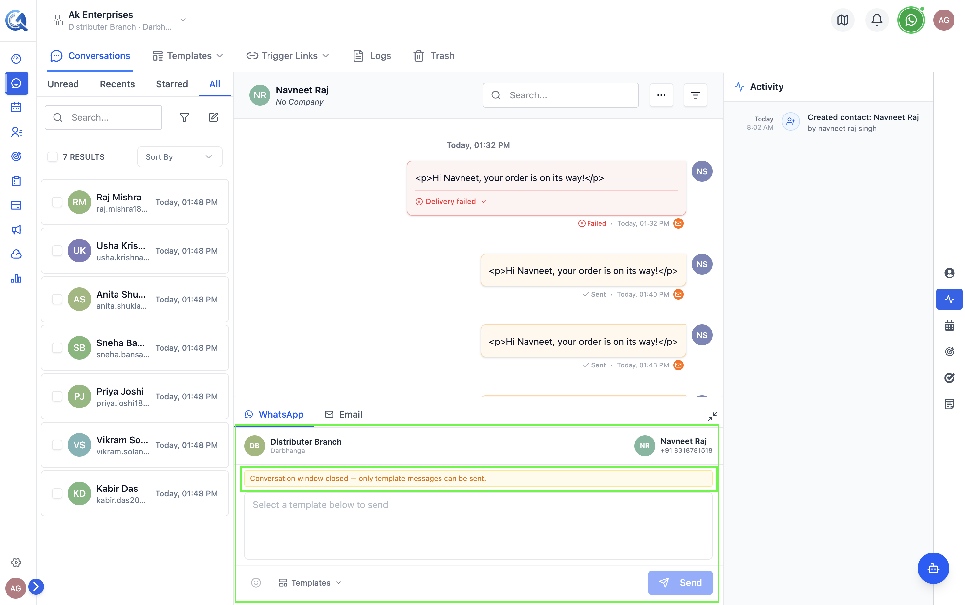Switch composer to Email channel
Screen dimensions: 965x605
pyautogui.click(x=343, y=414)
